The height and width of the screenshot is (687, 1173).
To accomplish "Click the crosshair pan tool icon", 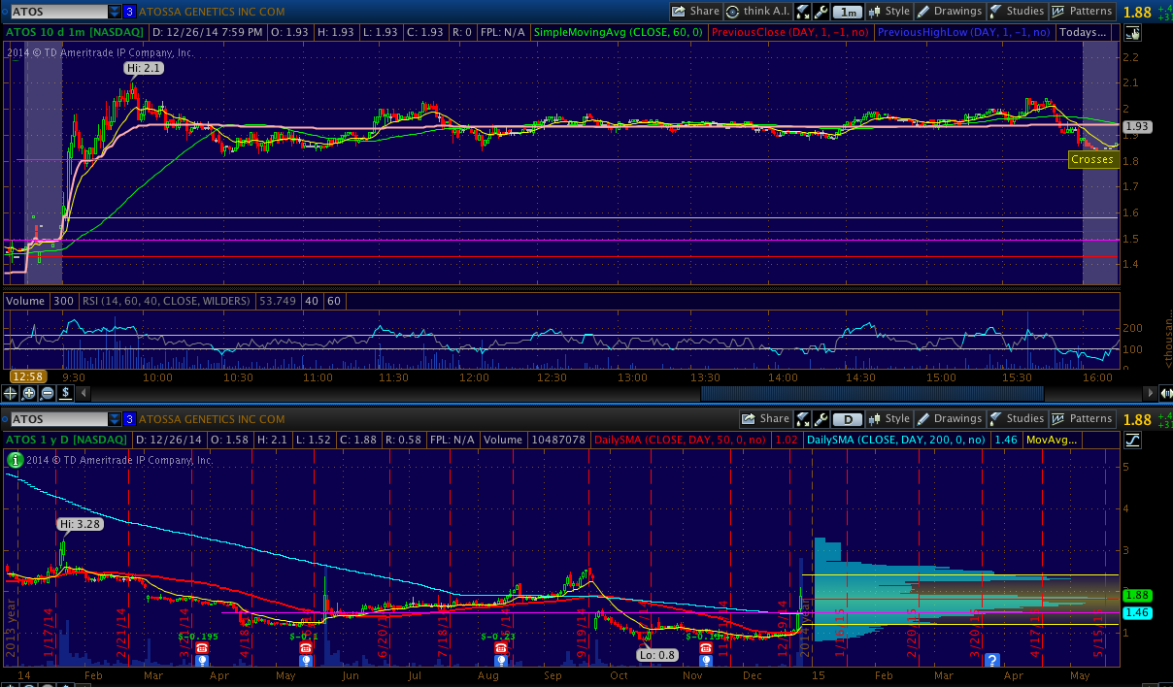I will 11,393.
